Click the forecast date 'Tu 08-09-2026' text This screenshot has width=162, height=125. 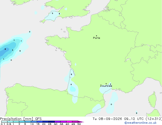click(107, 119)
